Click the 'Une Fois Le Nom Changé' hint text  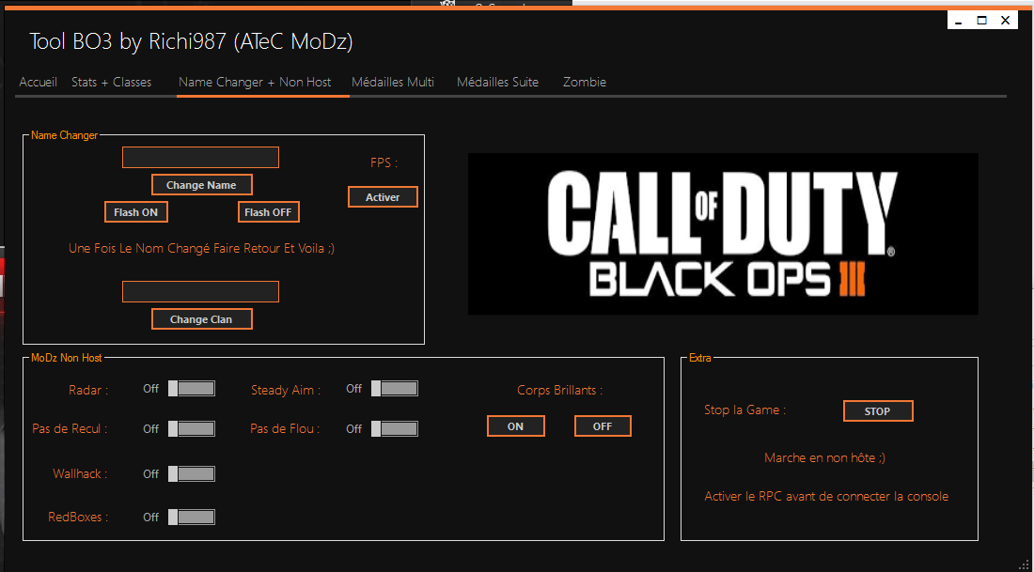[x=201, y=249]
